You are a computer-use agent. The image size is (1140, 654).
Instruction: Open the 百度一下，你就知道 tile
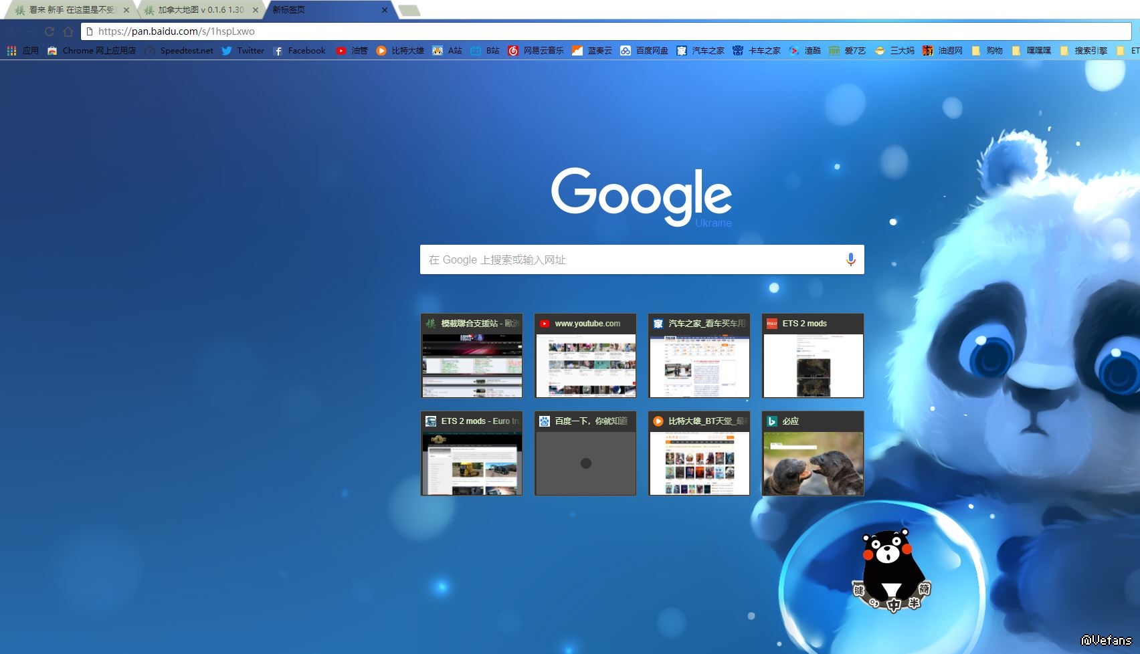585,453
